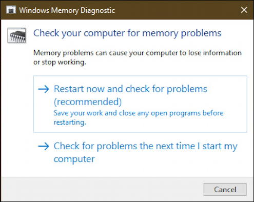
Task: Click the arrow beside Check for problems next time
Action: tap(44, 146)
